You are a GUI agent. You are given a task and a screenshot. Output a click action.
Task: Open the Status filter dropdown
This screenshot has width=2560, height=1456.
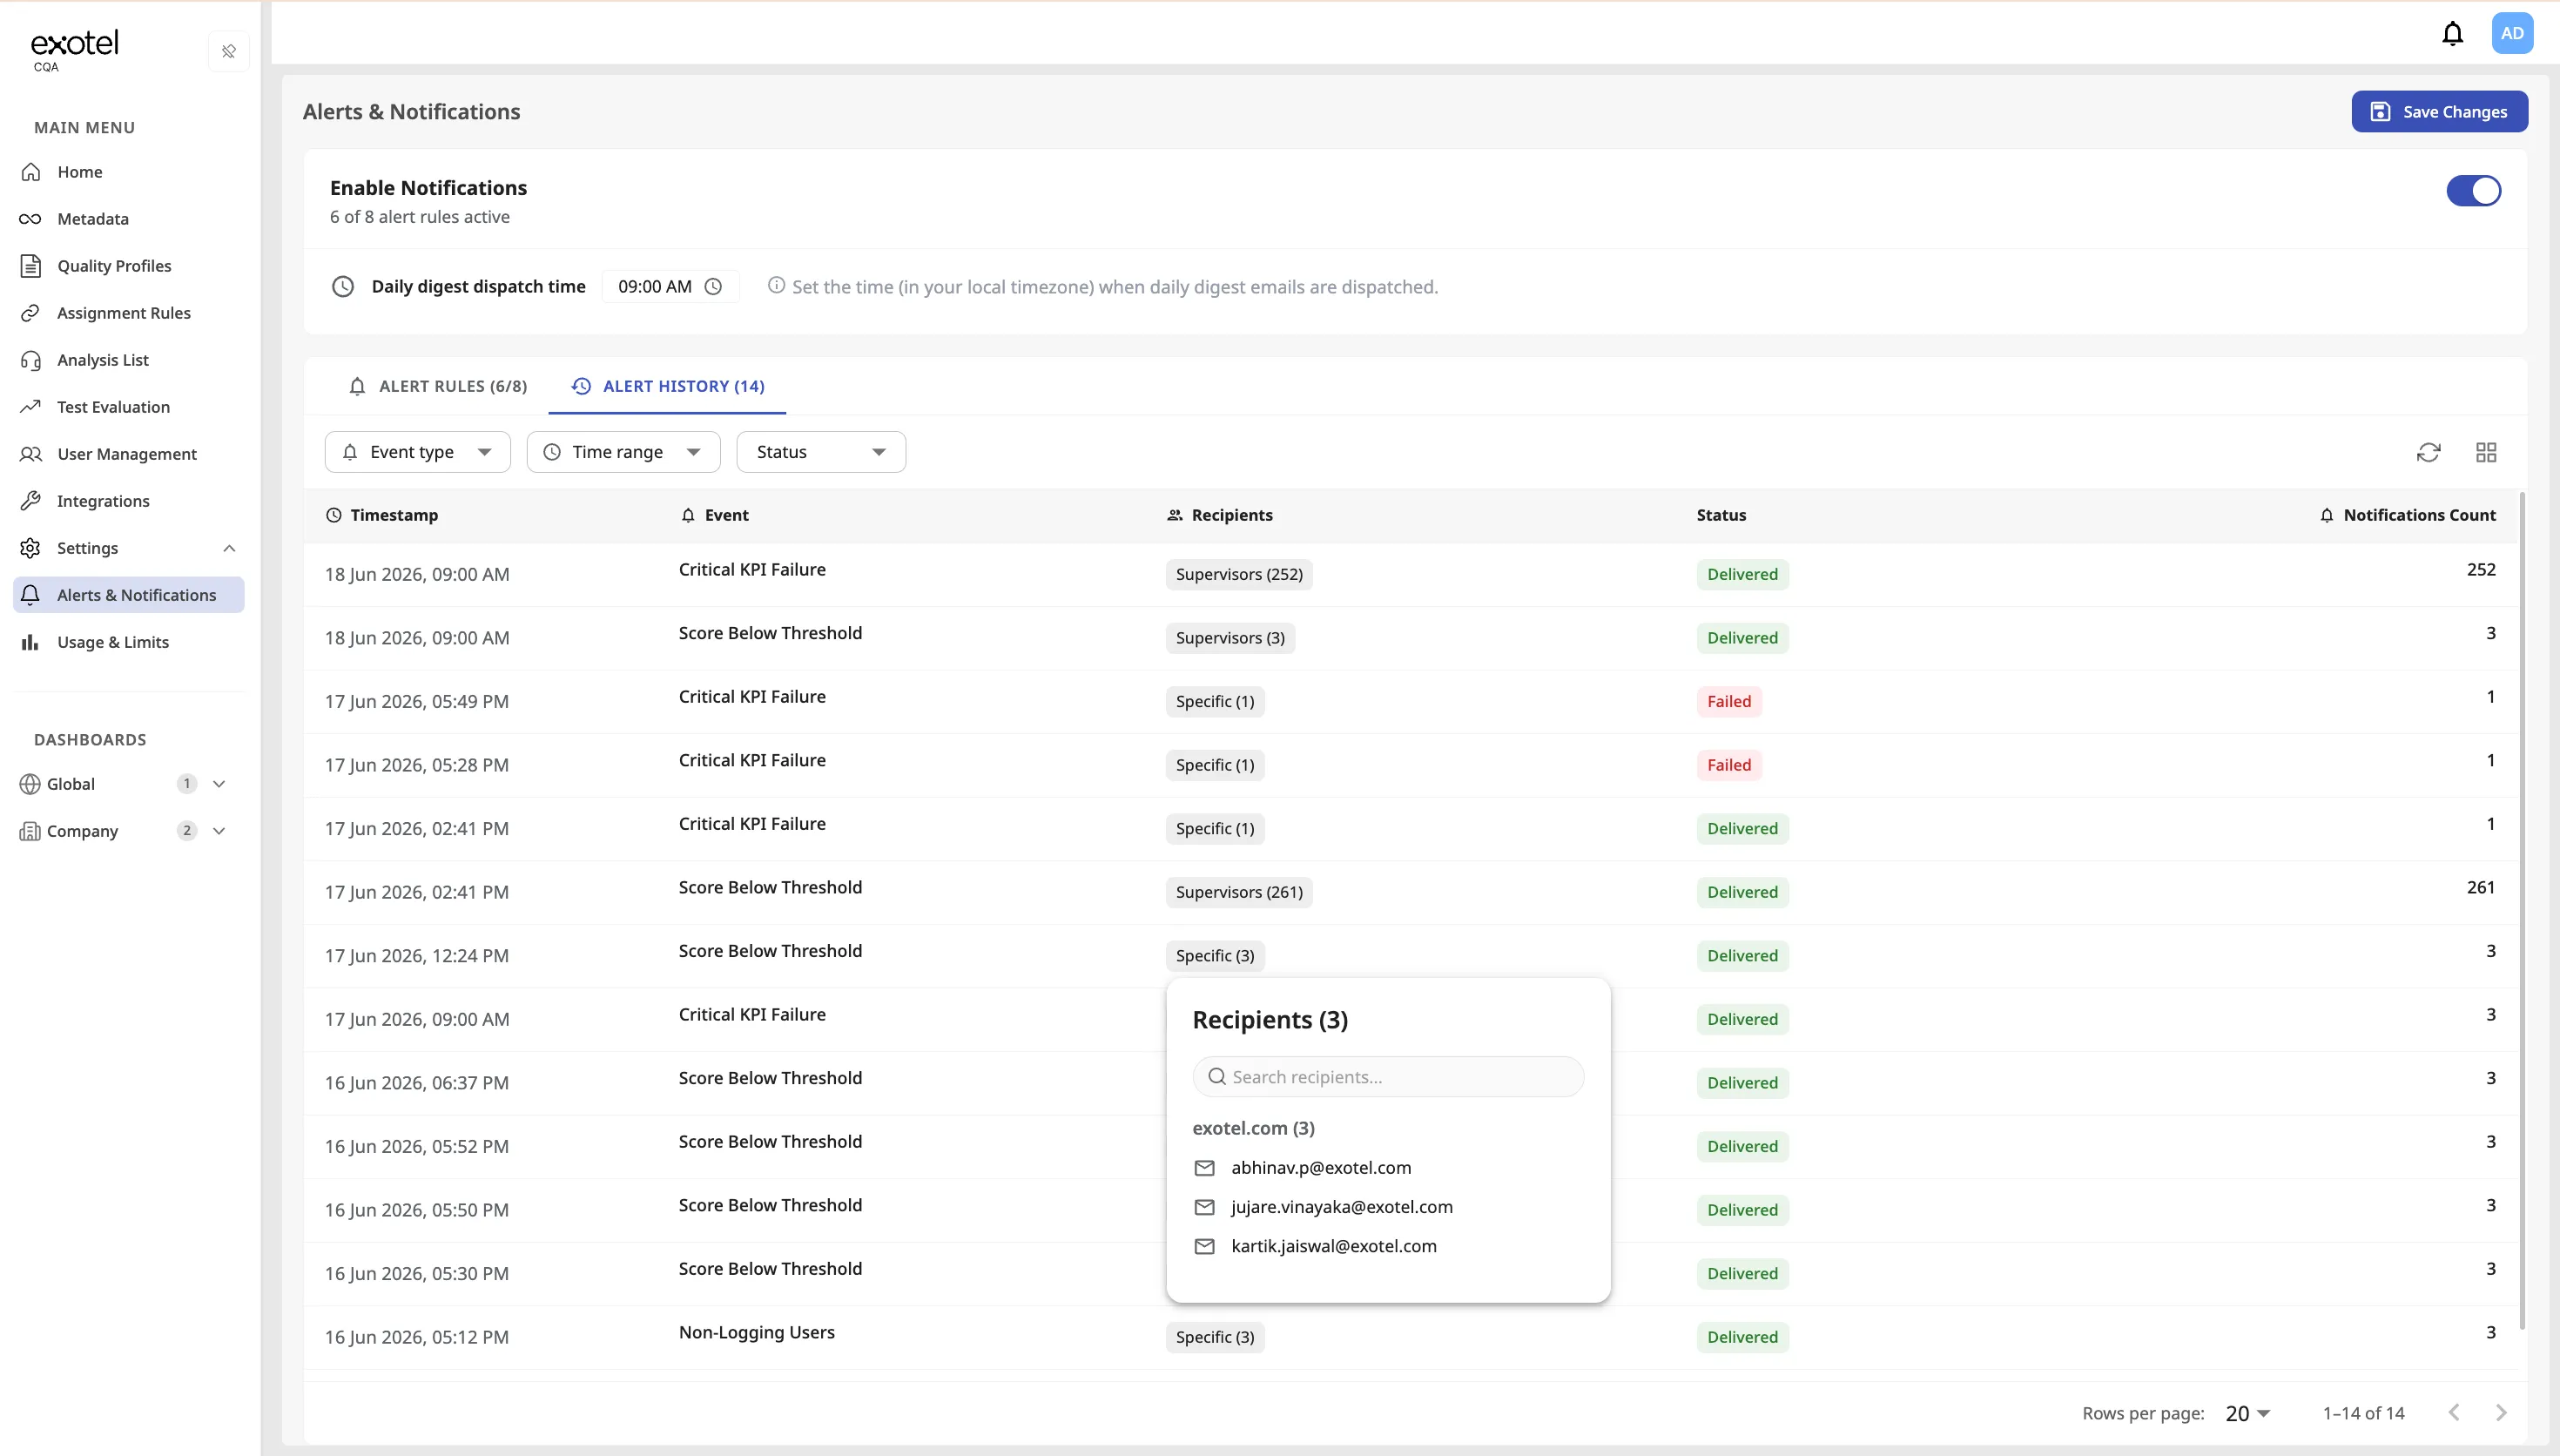point(822,452)
